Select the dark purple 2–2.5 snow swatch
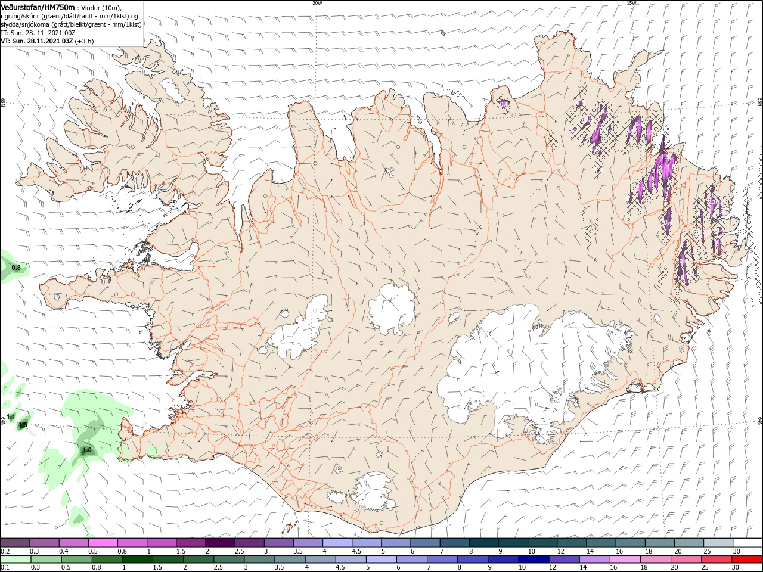 pyautogui.click(x=220, y=543)
